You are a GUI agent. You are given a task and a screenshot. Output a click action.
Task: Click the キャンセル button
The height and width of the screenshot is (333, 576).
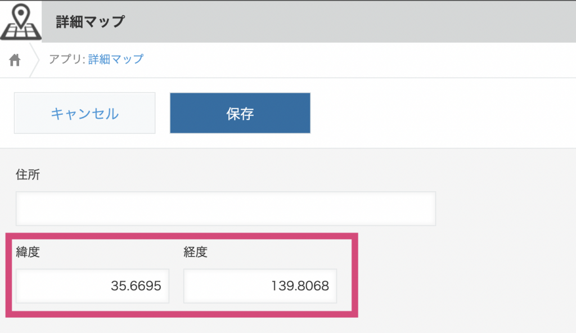click(84, 113)
